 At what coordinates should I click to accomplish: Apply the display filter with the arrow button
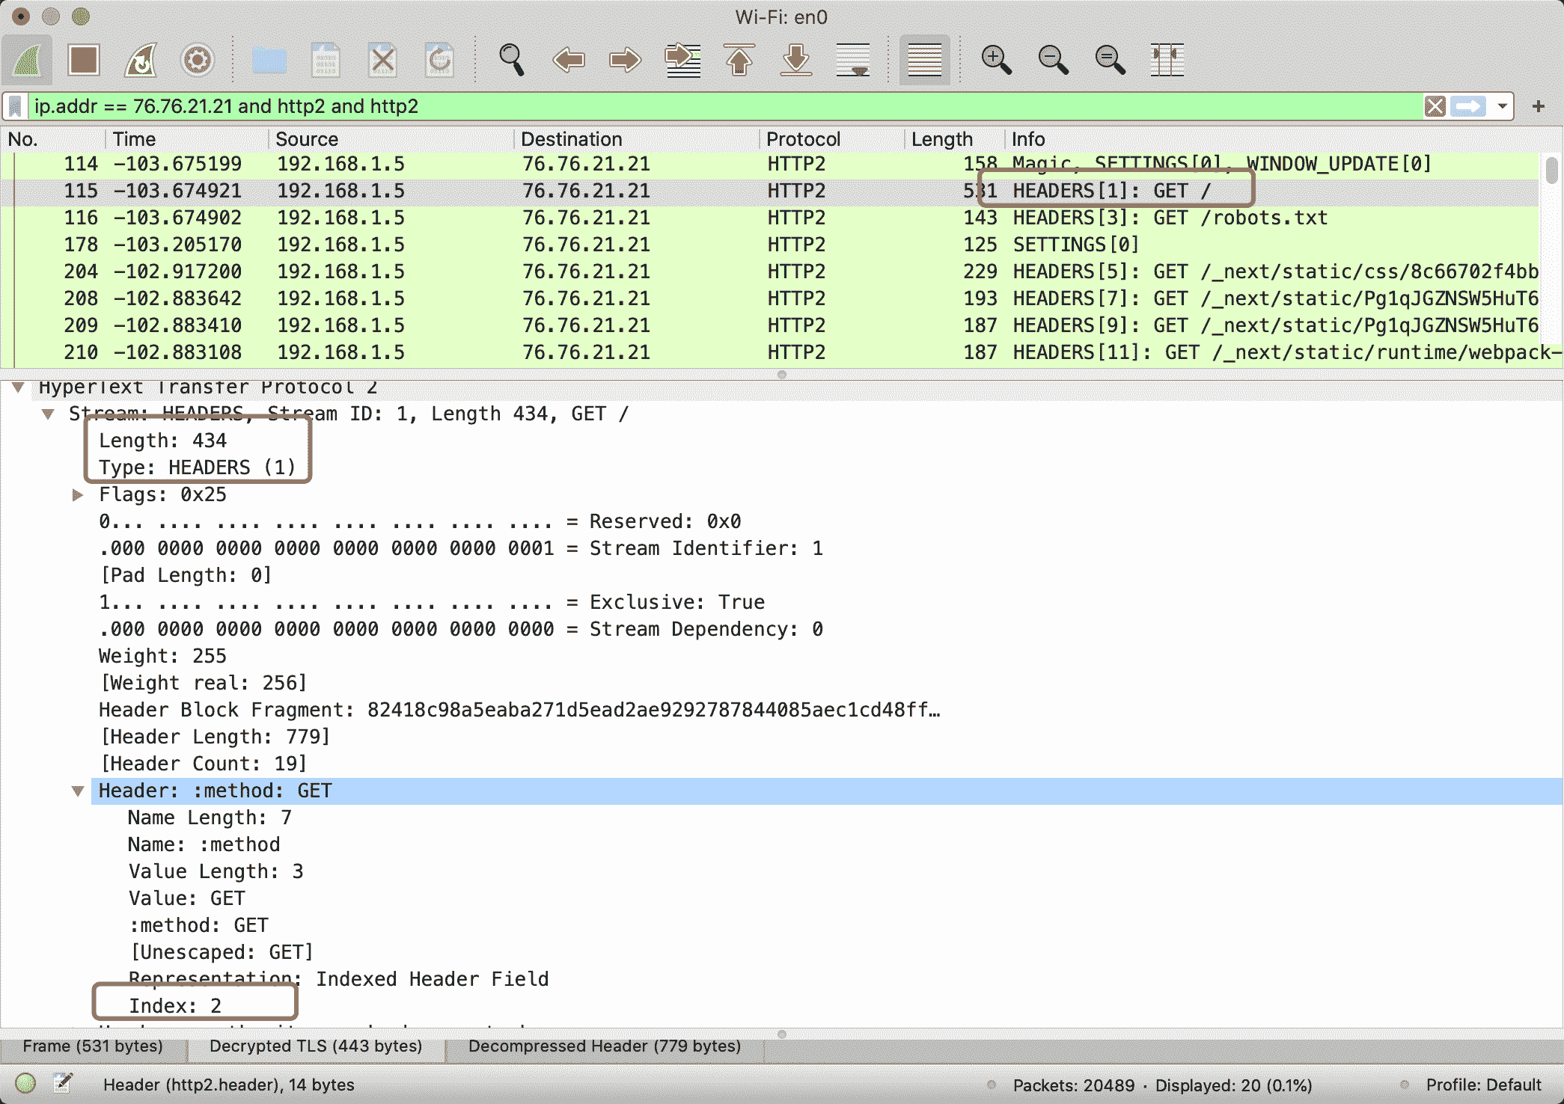(x=1468, y=106)
